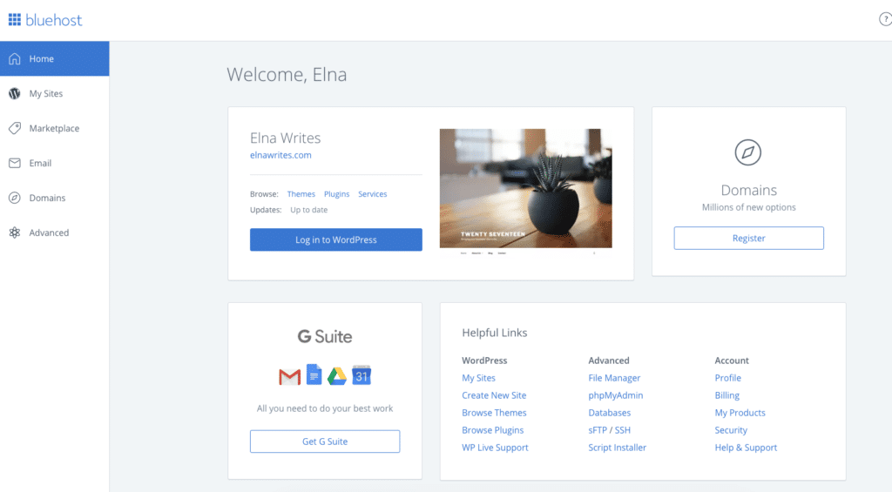Click the Bluehost grid logo icon

point(15,20)
